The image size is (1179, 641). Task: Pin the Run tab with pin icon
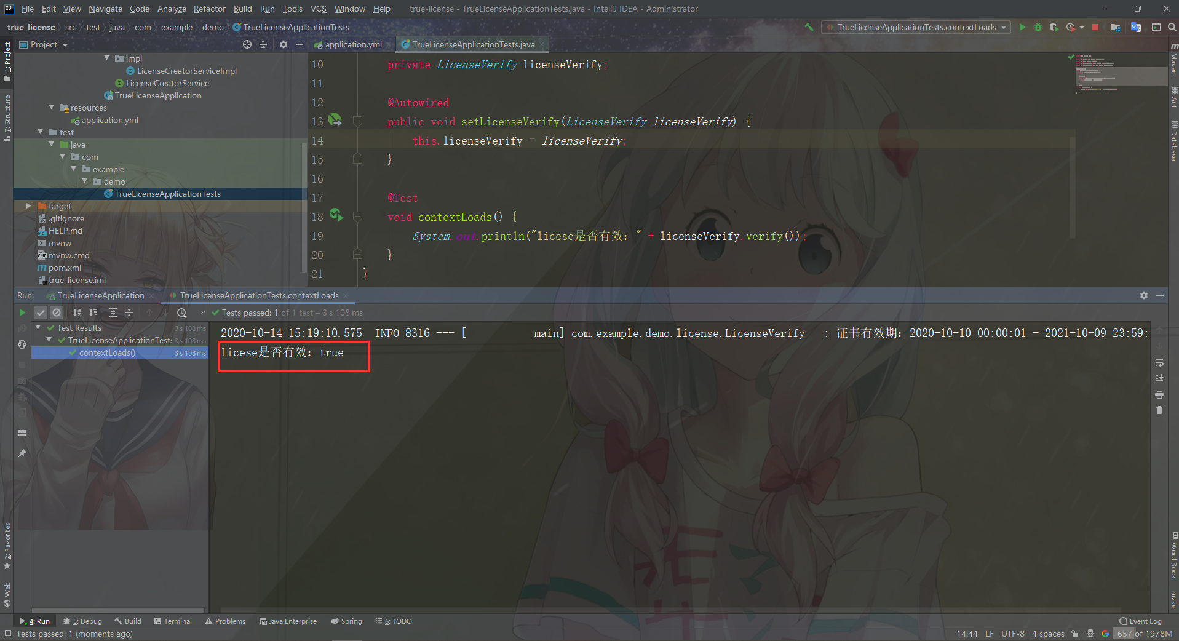tap(22, 453)
